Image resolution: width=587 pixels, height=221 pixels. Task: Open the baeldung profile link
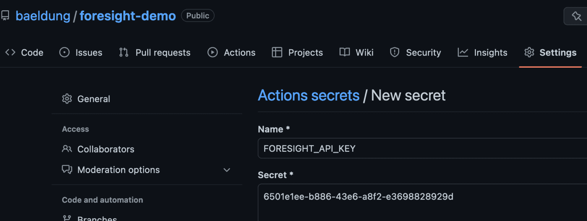click(x=43, y=15)
